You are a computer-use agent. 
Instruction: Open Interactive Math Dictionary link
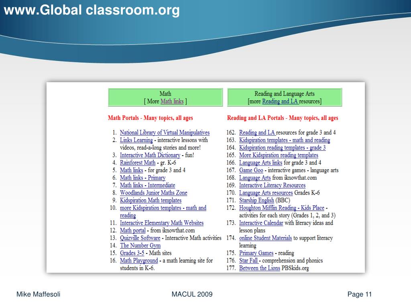[150, 155]
